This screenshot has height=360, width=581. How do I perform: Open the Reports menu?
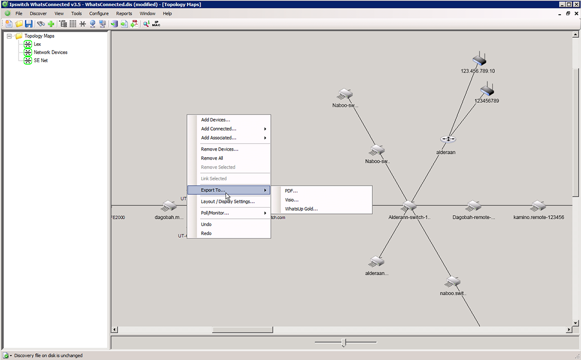pyautogui.click(x=124, y=14)
